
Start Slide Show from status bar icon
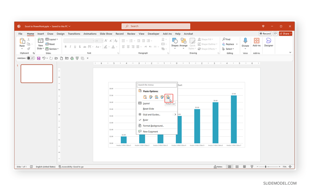coord(252,167)
